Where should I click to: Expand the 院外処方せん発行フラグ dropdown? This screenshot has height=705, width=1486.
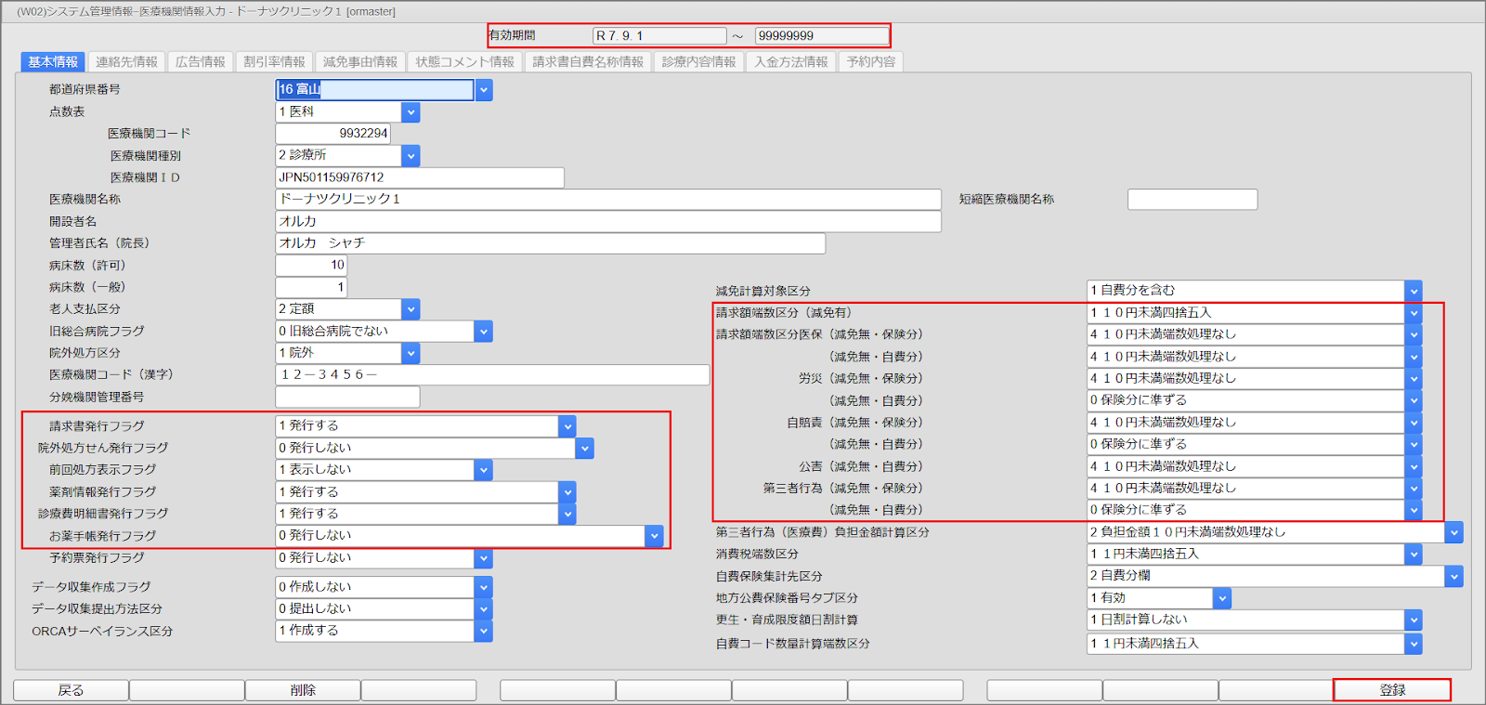pos(585,449)
